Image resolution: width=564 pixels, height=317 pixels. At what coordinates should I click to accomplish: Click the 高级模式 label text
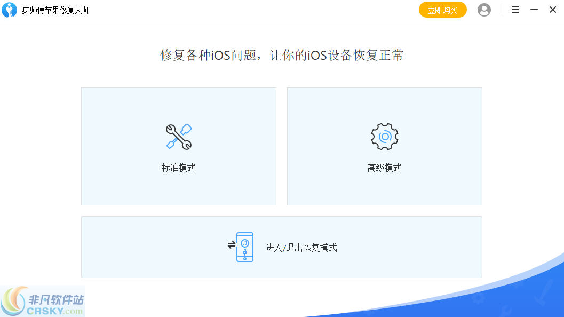(384, 167)
